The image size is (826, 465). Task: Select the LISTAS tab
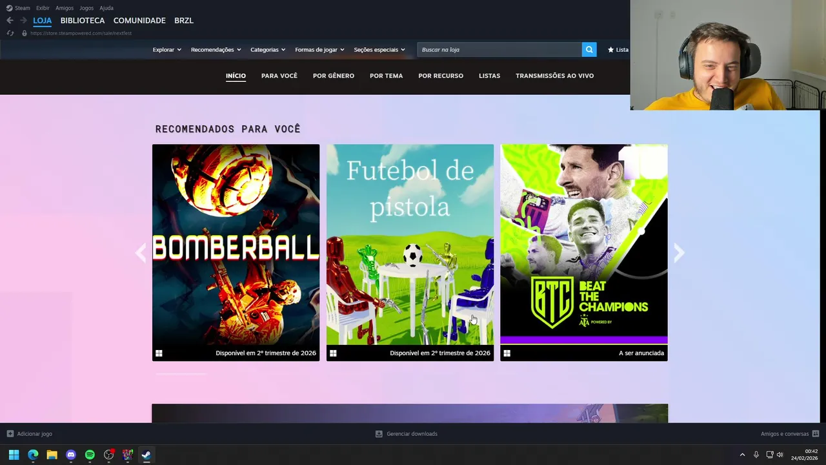tap(489, 76)
